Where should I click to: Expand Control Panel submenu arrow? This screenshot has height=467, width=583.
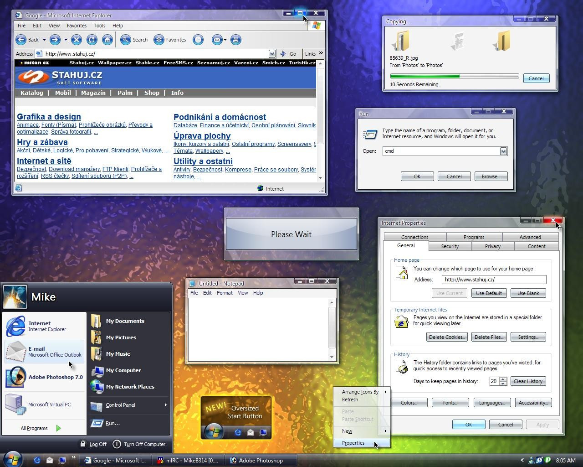click(165, 405)
